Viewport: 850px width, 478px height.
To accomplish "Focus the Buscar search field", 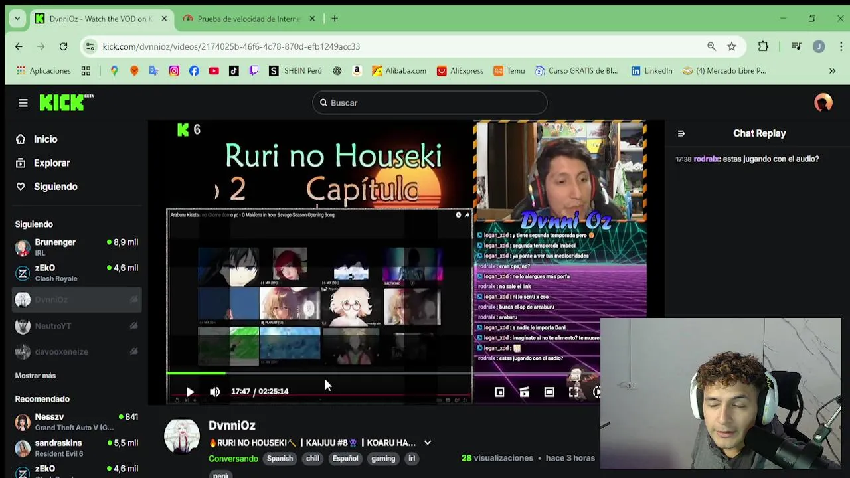I will pos(430,103).
